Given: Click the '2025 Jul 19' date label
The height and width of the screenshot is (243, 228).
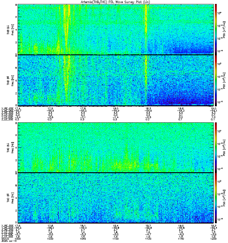Looking at the screenshot, I should pos(9,241).
